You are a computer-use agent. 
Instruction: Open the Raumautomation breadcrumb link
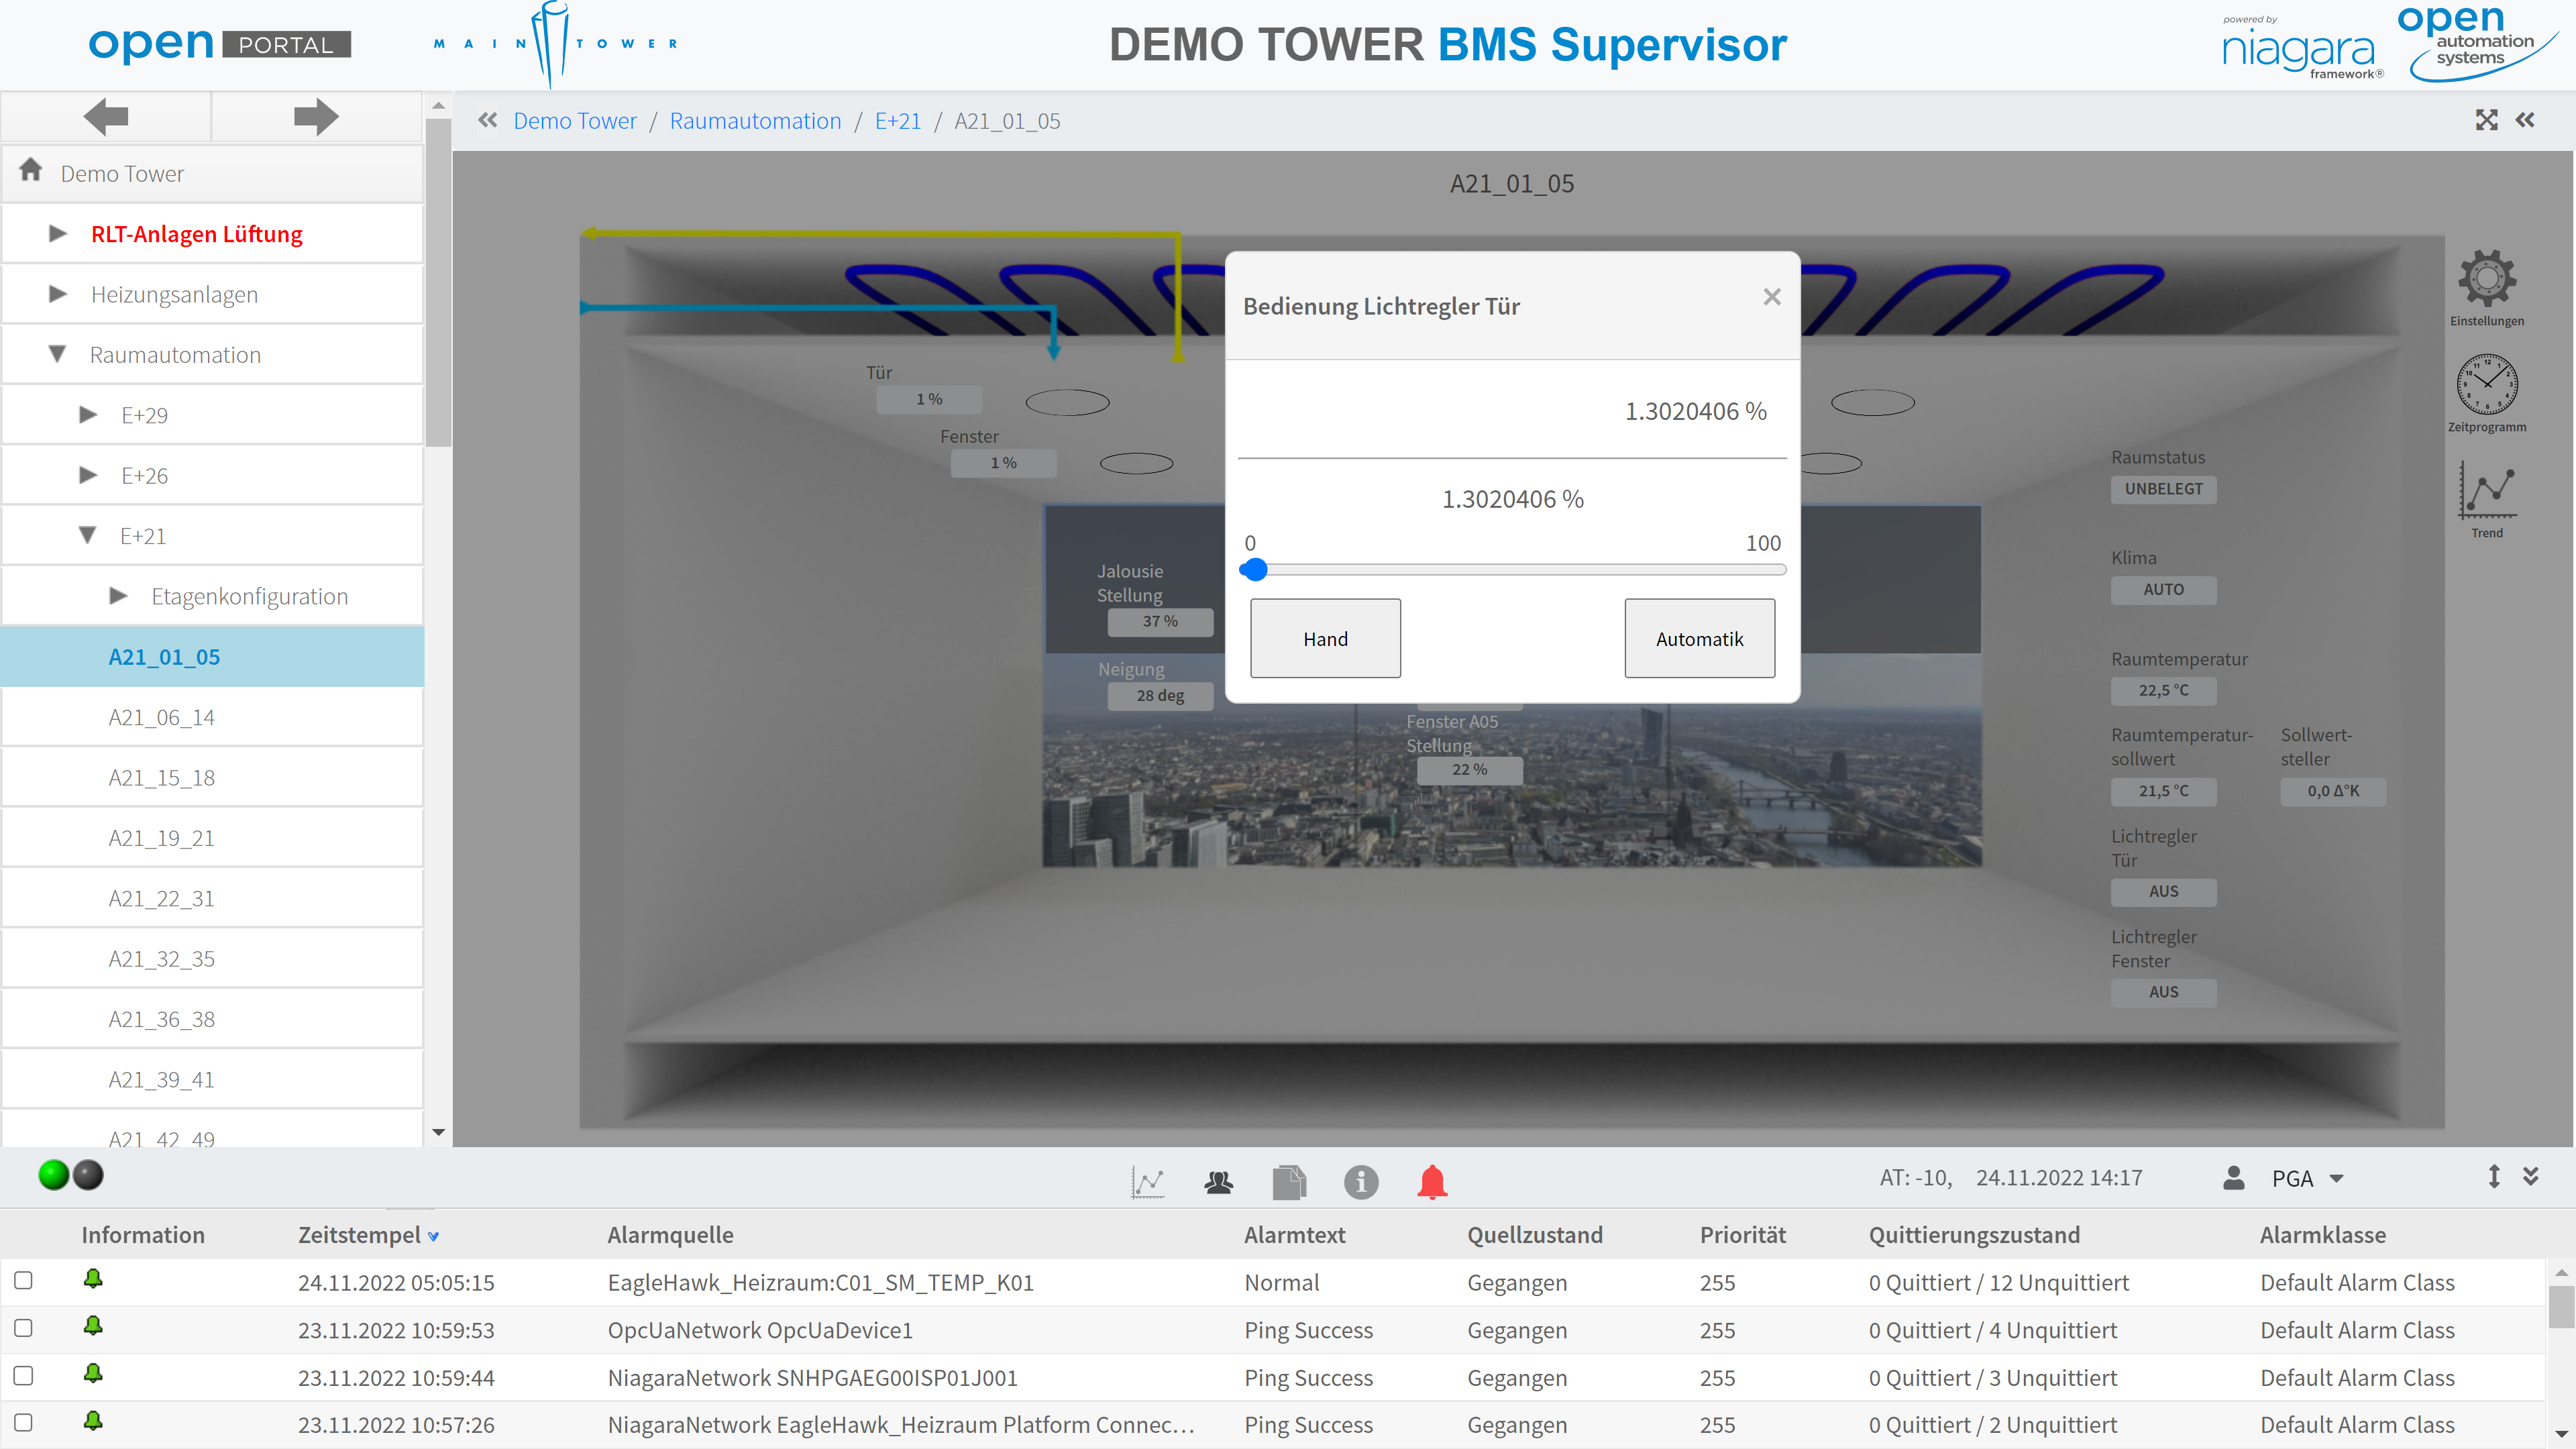(755, 121)
